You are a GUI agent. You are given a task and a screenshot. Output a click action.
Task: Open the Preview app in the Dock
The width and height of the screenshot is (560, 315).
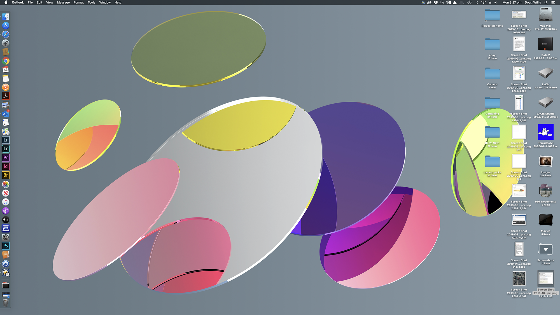(6, 105)
